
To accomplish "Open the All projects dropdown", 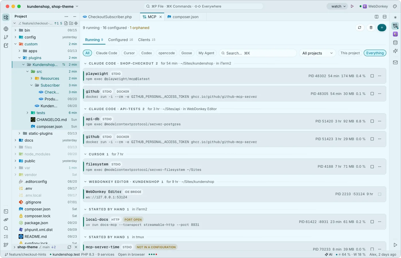I will click(x=317, y=53).
